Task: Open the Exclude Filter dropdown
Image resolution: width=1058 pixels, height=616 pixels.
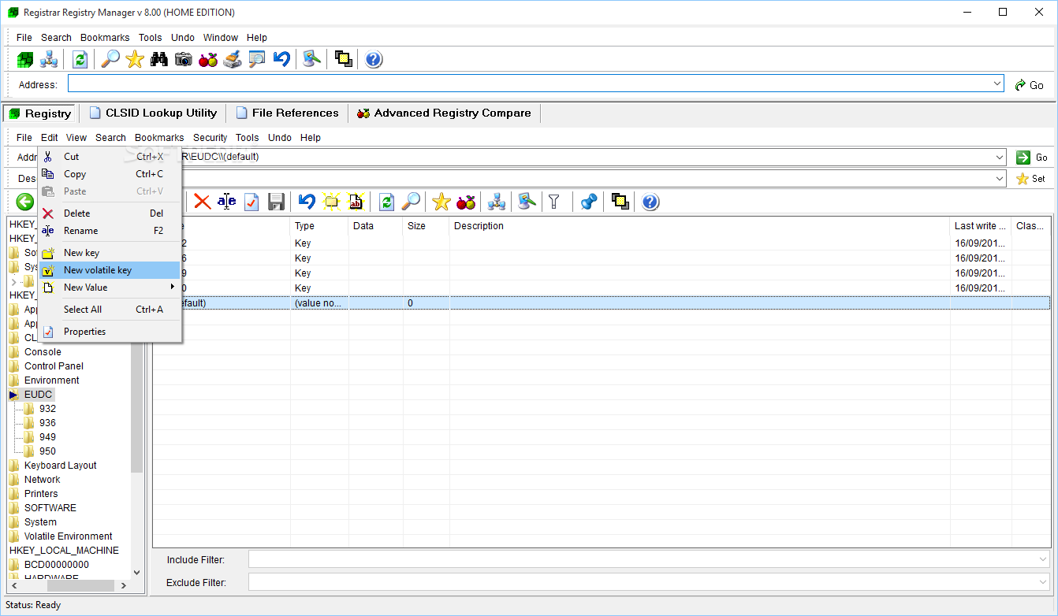Action: pos(1043,582)
